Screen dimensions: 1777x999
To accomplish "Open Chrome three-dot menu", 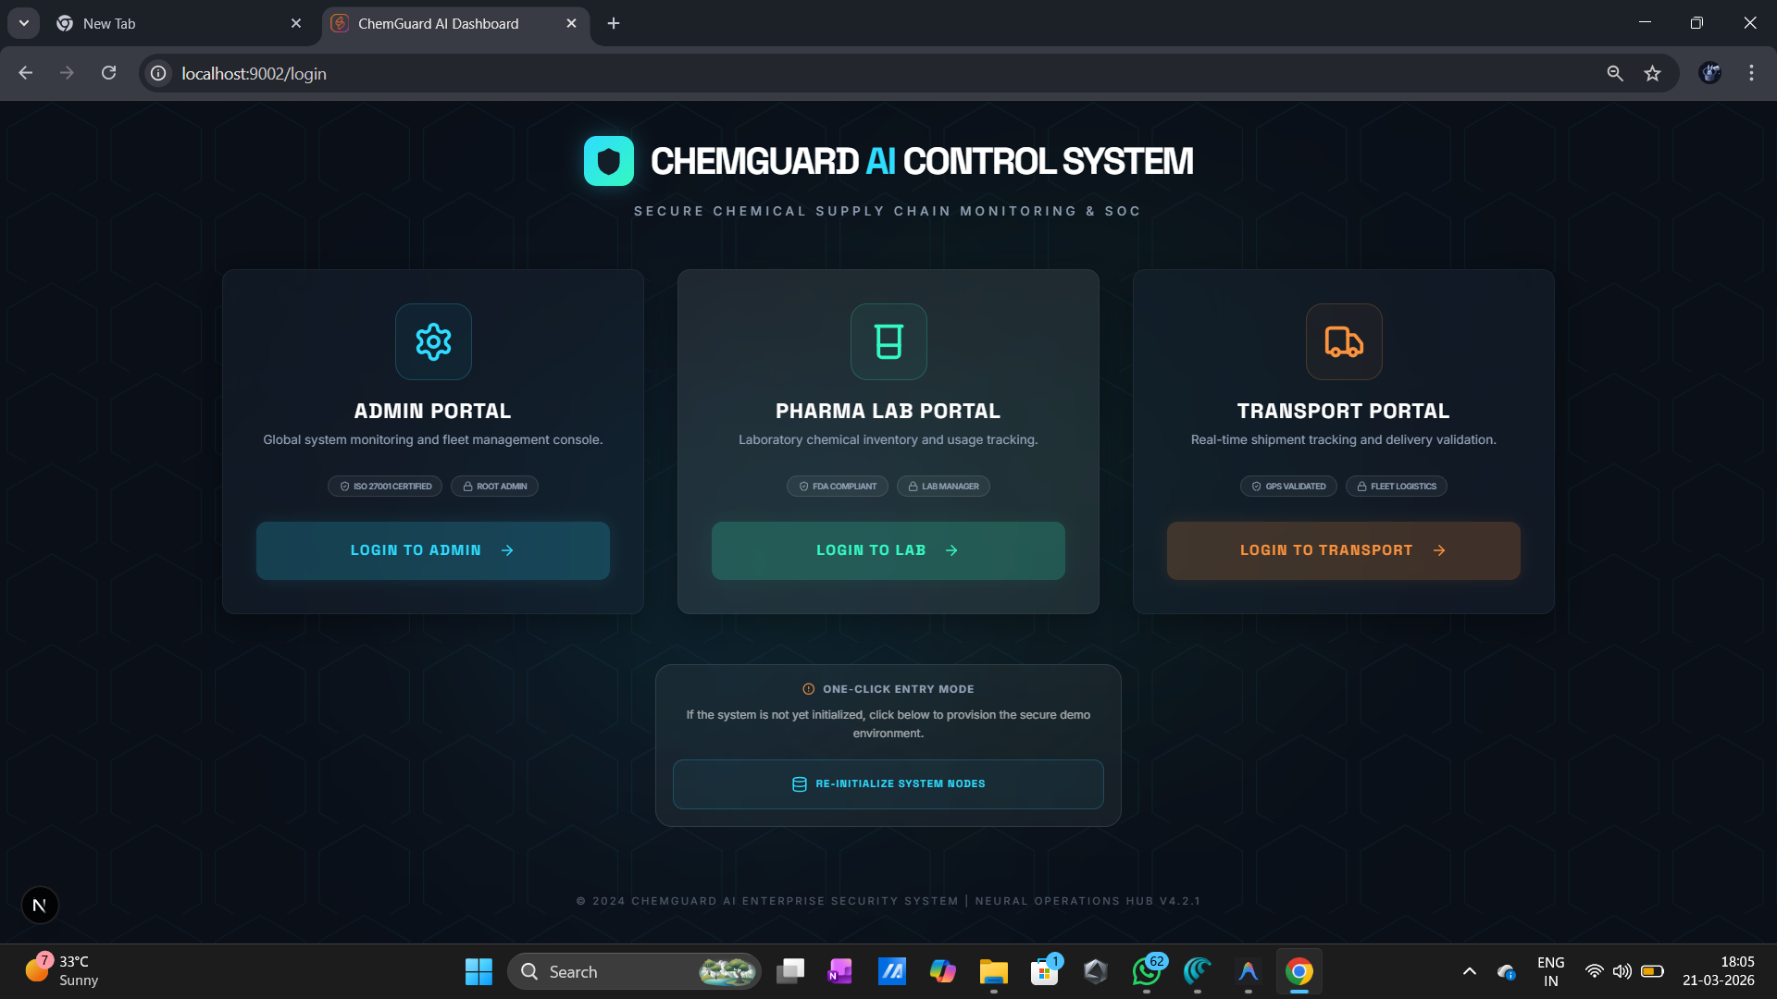I will (1751, 73).
